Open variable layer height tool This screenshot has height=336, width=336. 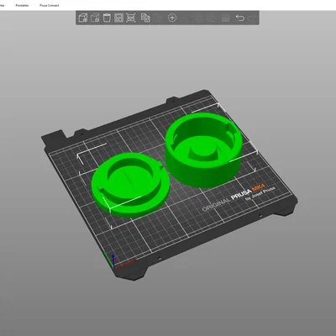coord(225,18)
